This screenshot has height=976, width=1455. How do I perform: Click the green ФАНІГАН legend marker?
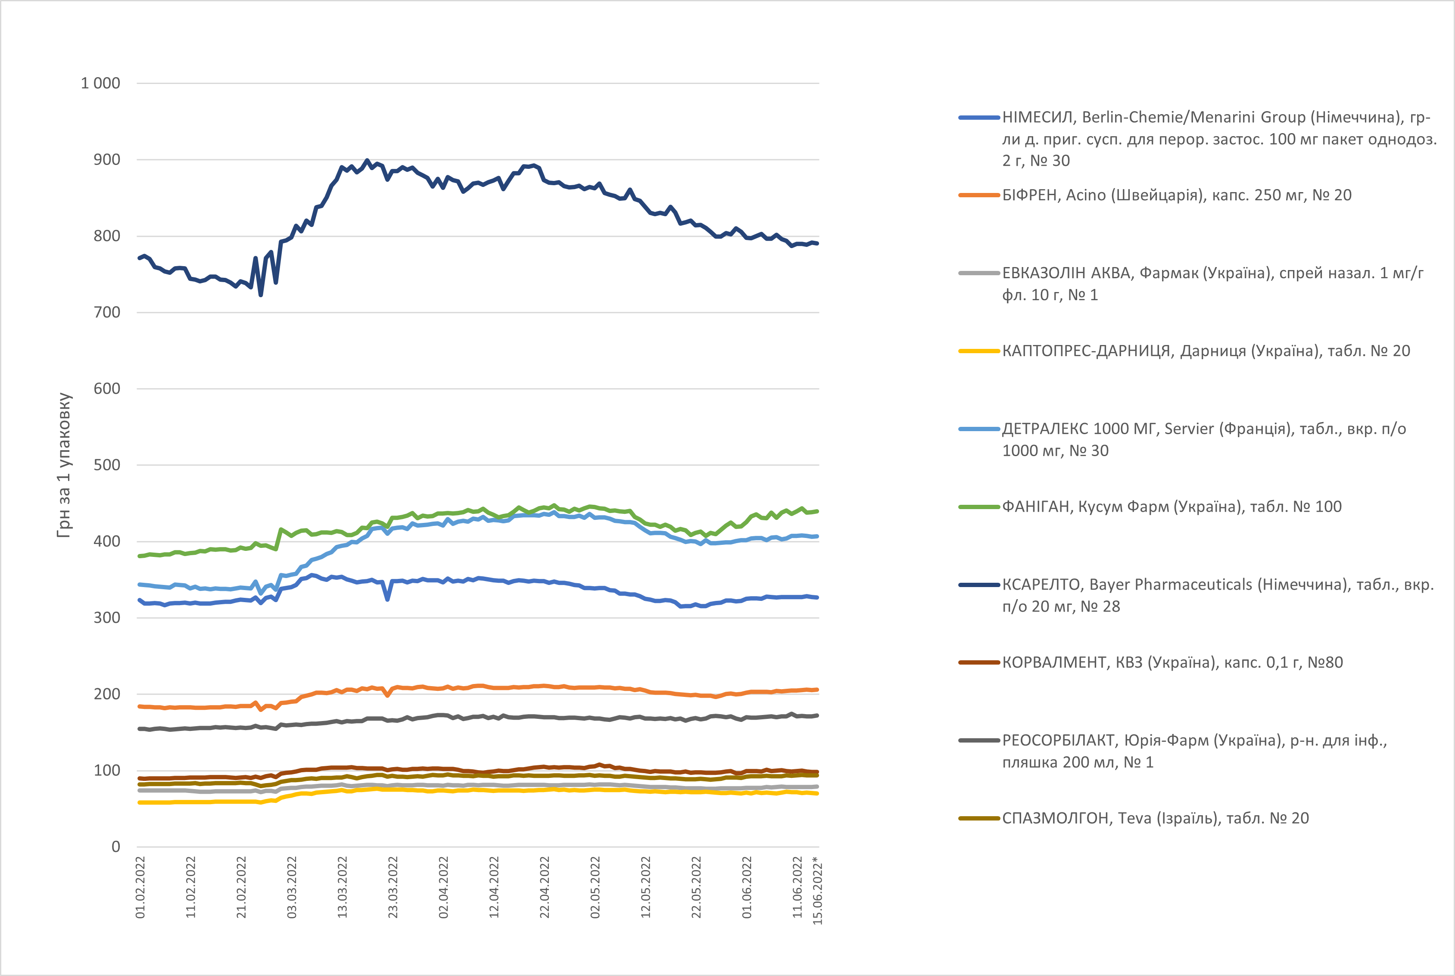coord(979,507)
